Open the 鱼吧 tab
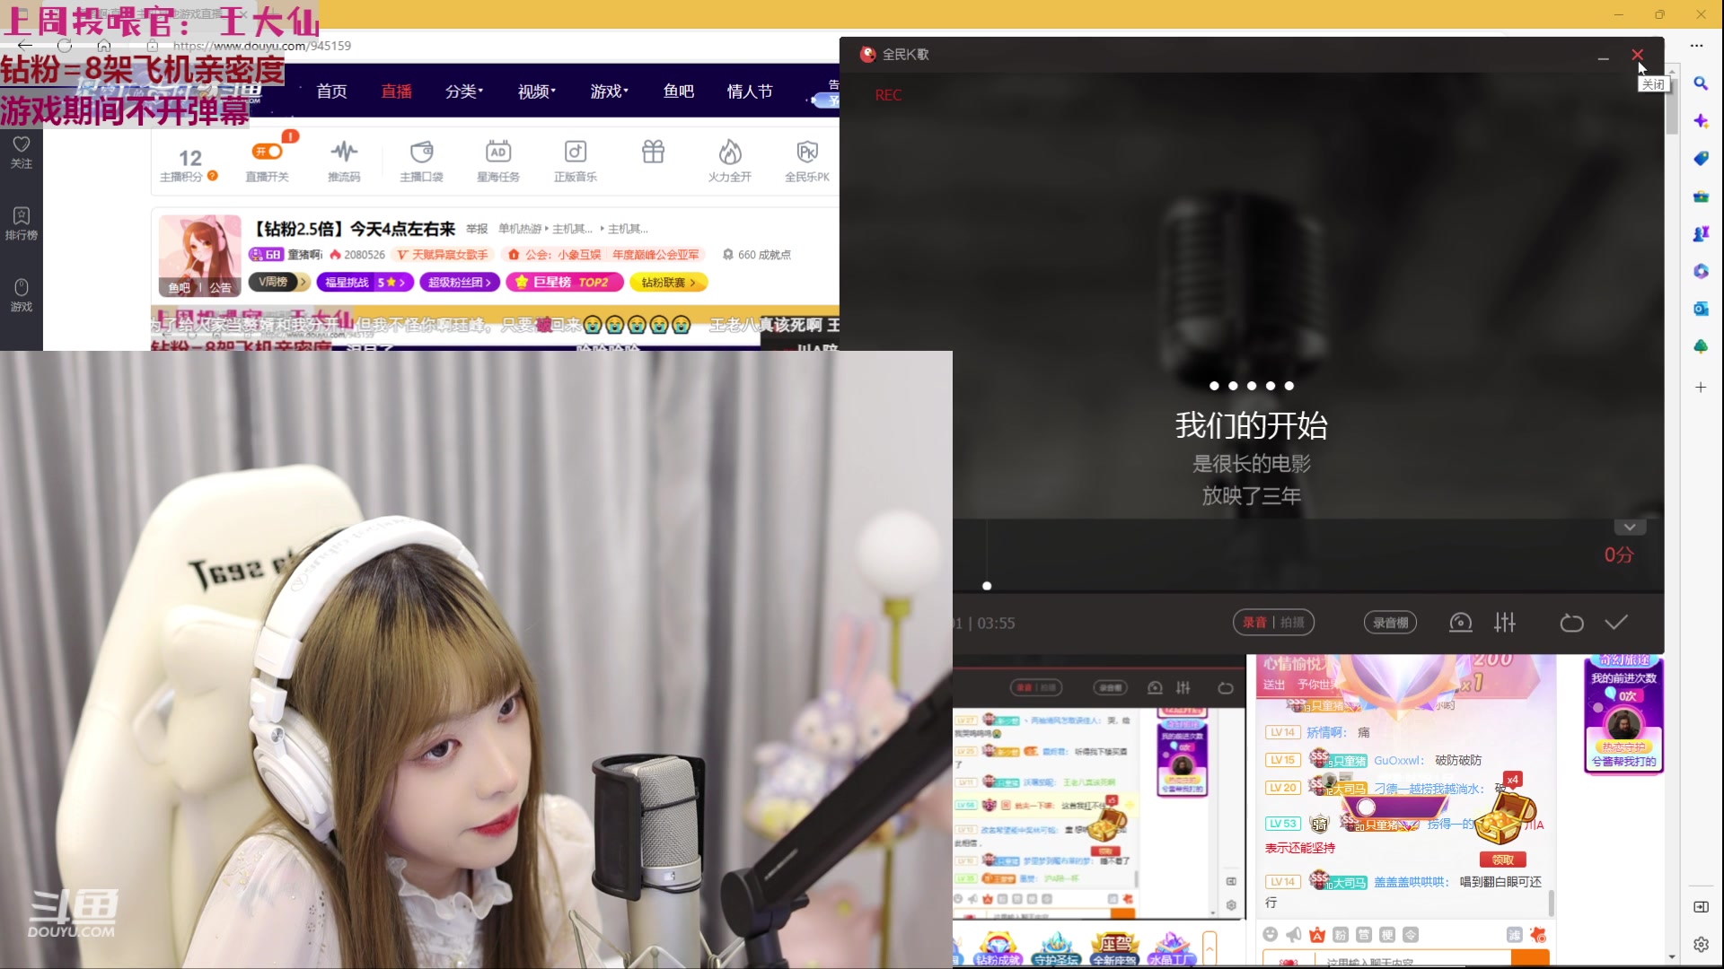 pos(679,91)
